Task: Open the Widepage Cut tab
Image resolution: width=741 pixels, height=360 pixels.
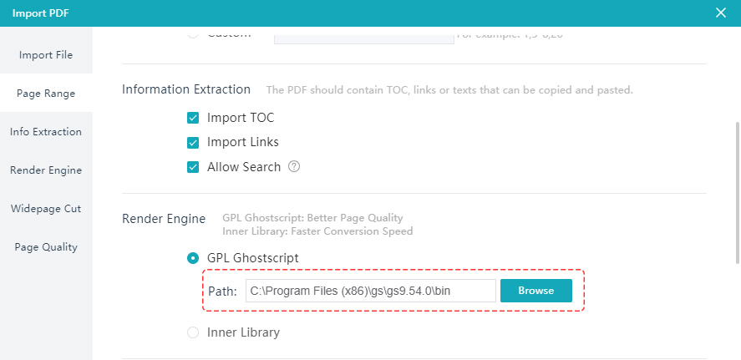Action: click(x=46, y=209)
